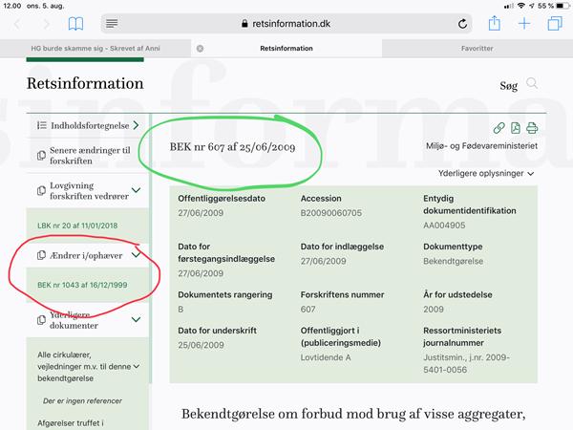Switch to HG burde skamme sig tab

95,48
